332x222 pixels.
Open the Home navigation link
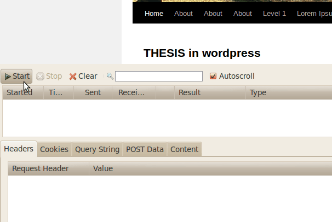[x=154, y=14]
